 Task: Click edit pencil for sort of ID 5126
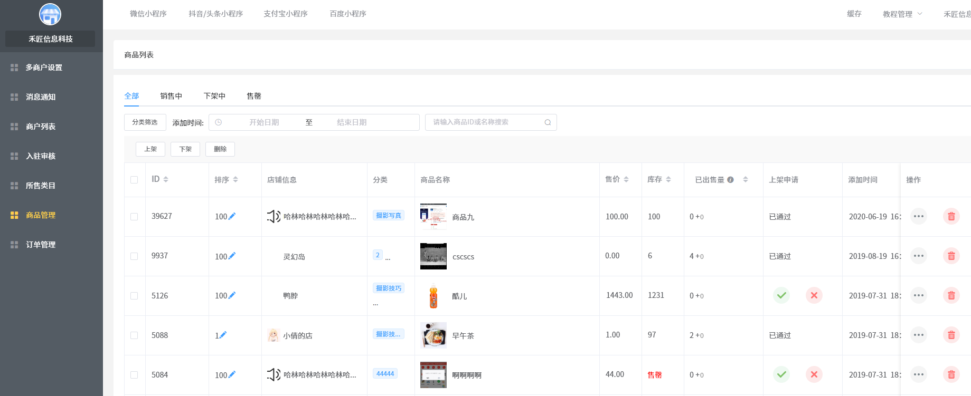tap(232, 295)
